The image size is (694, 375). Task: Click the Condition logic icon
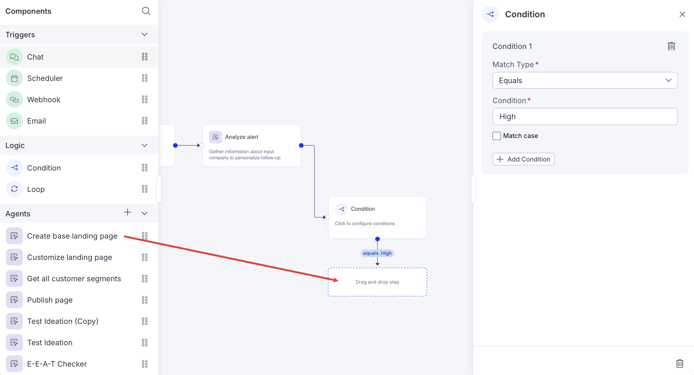[x=14, y=168]
